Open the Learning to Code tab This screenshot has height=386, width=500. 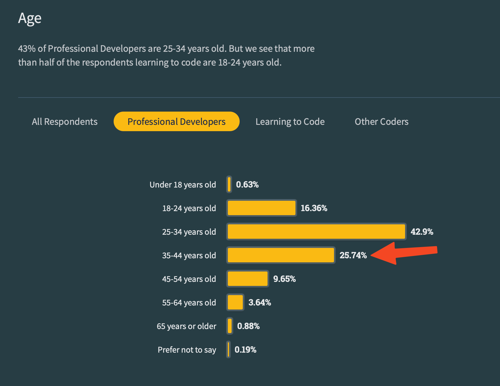(x=290, y=122)
